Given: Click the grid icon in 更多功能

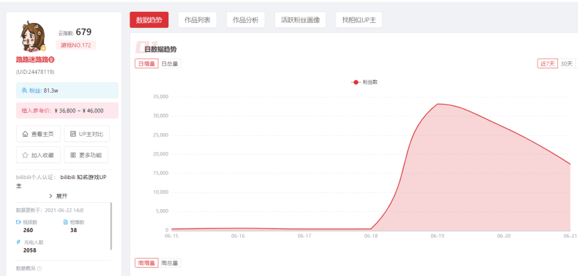Looking at the screenshot, I should click(73, 155).
